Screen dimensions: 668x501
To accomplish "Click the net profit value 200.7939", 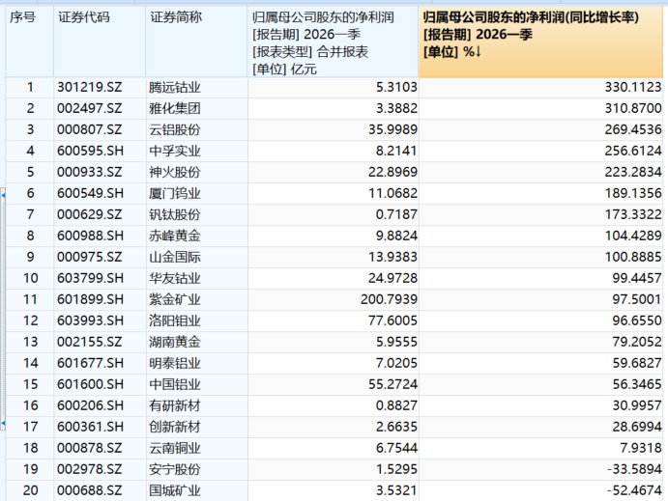I will point(384,298).
